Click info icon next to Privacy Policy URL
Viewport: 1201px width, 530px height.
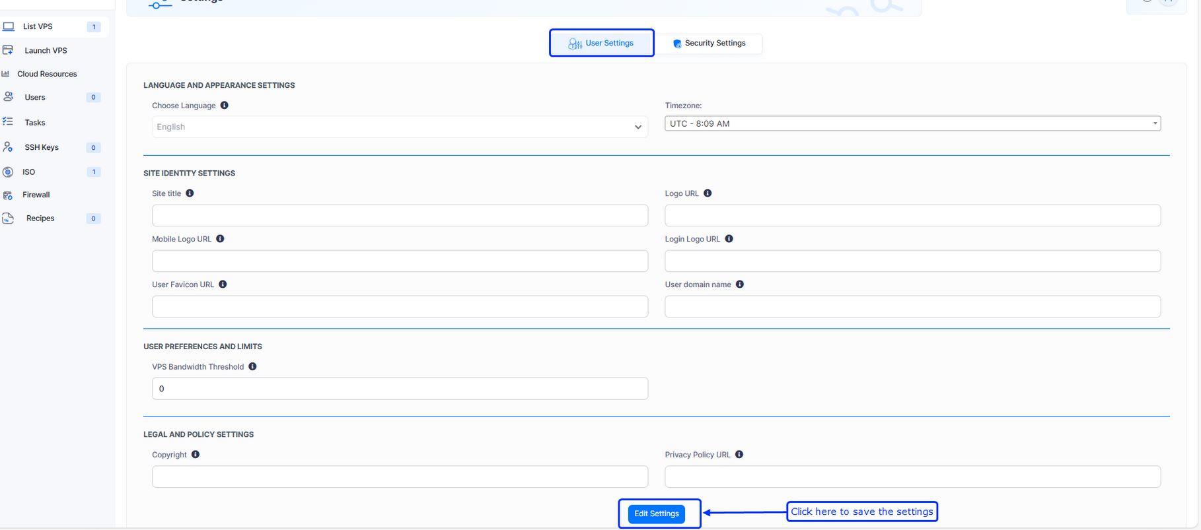(739, 455)
